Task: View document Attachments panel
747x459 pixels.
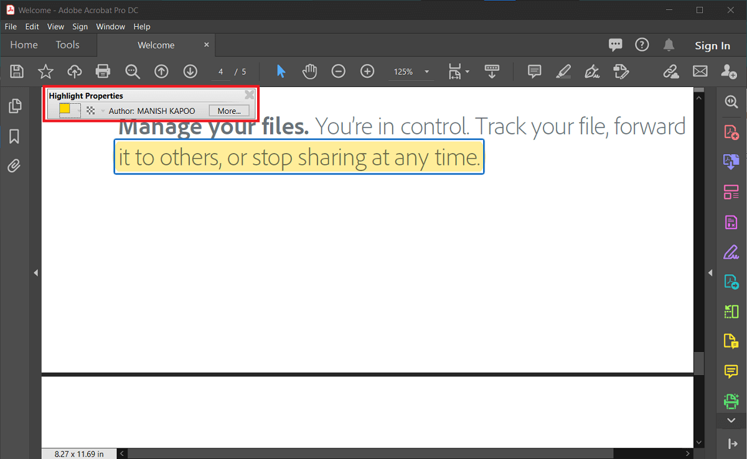Action: (14, 165)
